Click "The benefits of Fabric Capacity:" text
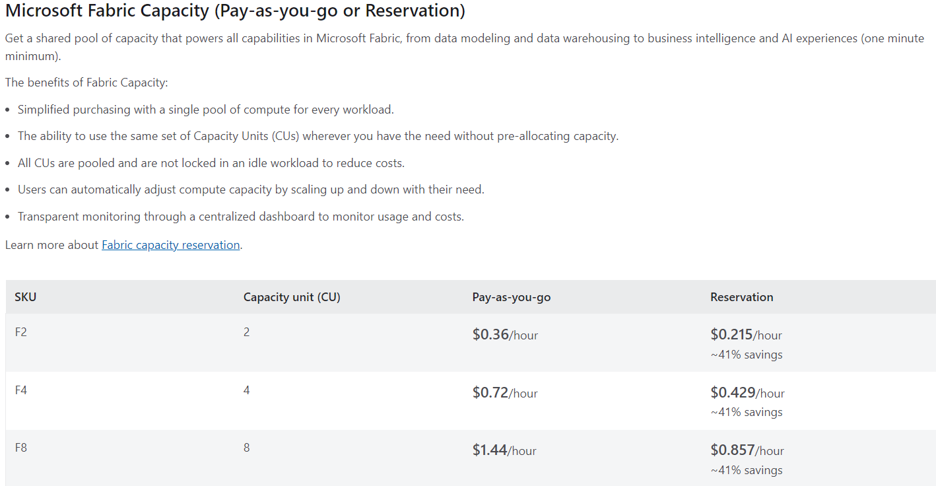 tap(86, 83)
